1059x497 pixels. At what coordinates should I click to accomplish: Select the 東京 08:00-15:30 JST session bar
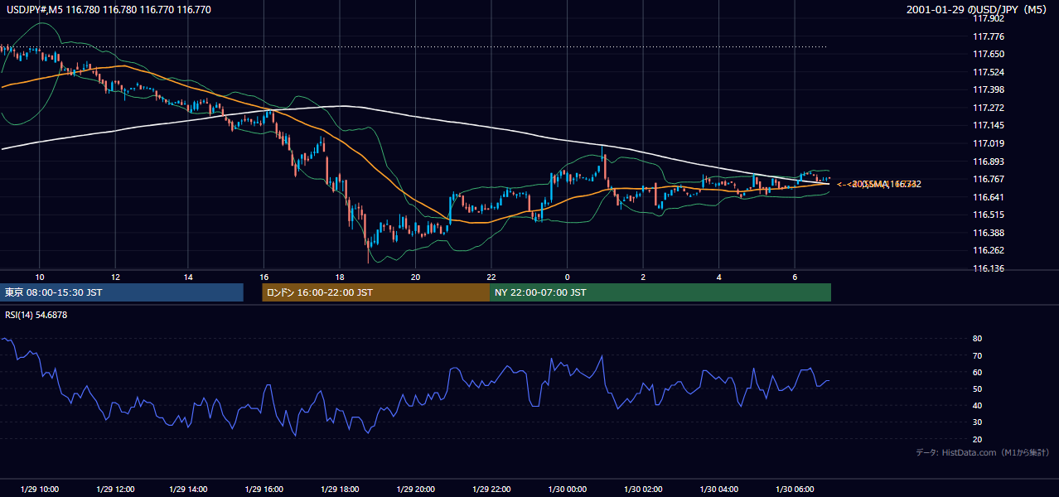(x=122, y=292)
